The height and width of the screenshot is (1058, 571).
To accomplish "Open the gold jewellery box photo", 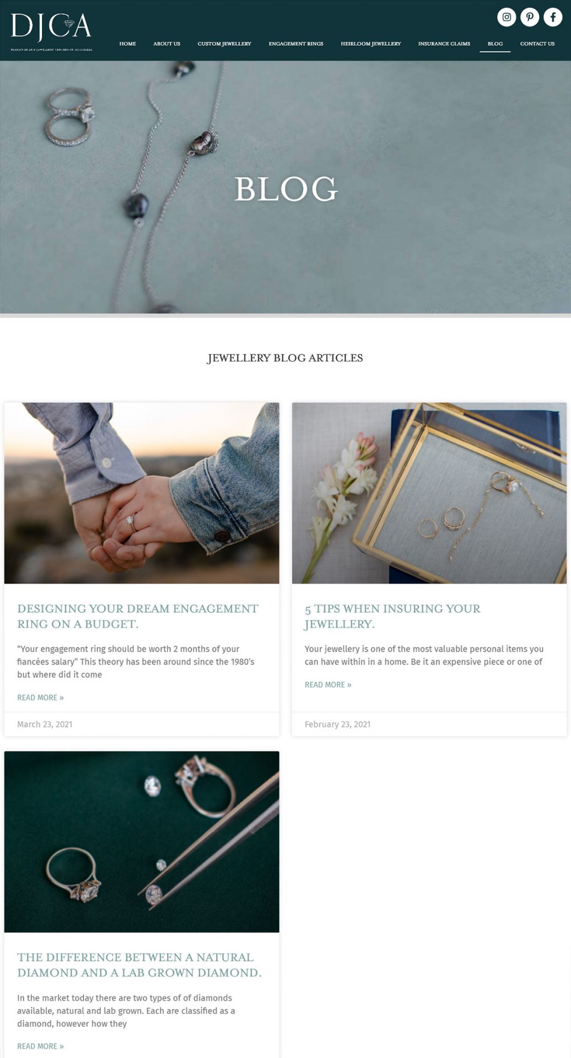I will click(429, 493).
